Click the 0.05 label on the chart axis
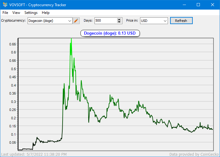The width and height of the screenshot is (220, 157). (x=13, y=142)
